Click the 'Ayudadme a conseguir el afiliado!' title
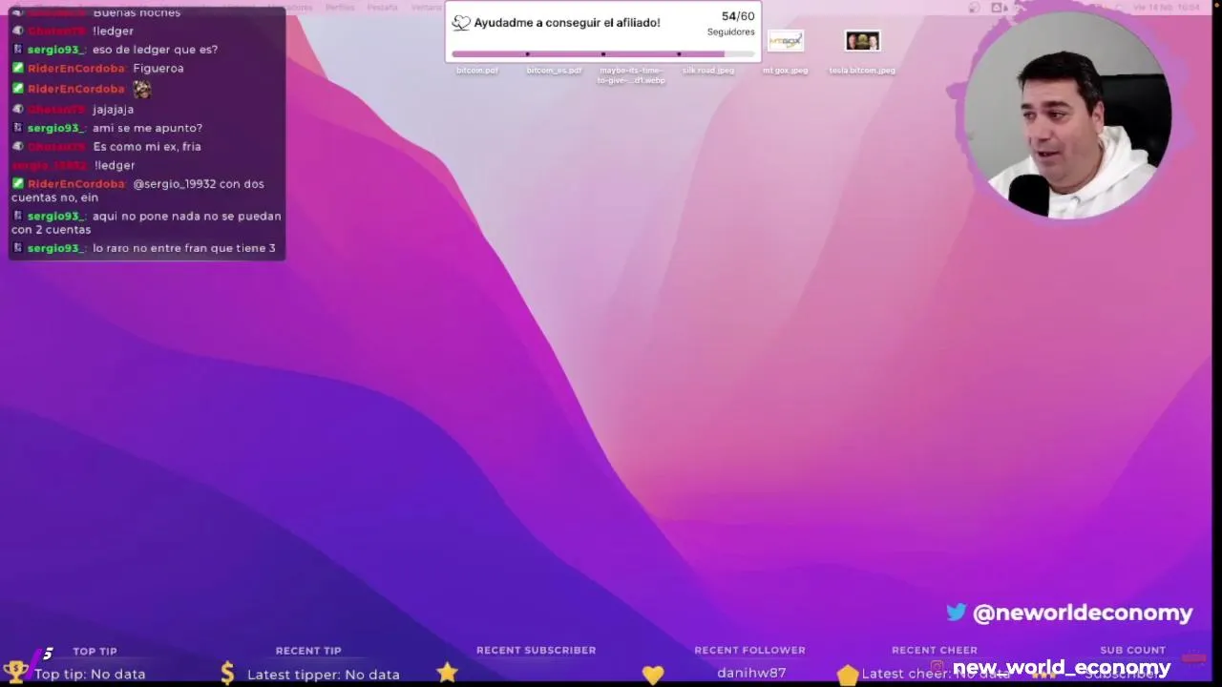 tap(567, 23)
